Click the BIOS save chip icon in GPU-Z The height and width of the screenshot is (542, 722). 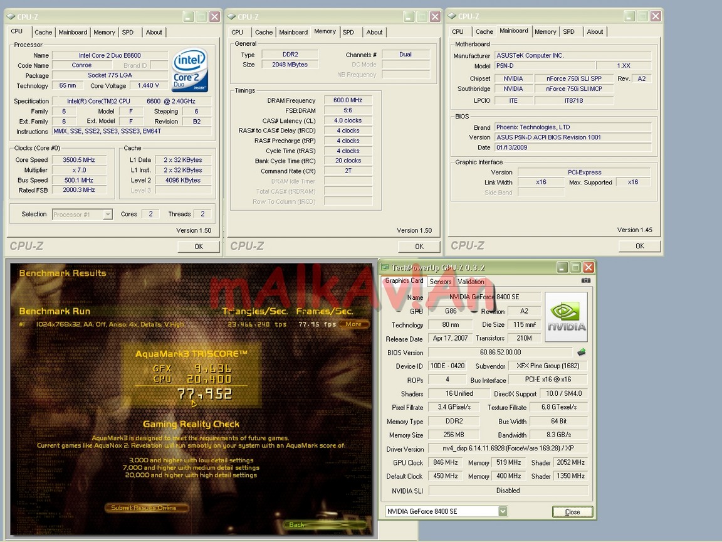(581, 352)
